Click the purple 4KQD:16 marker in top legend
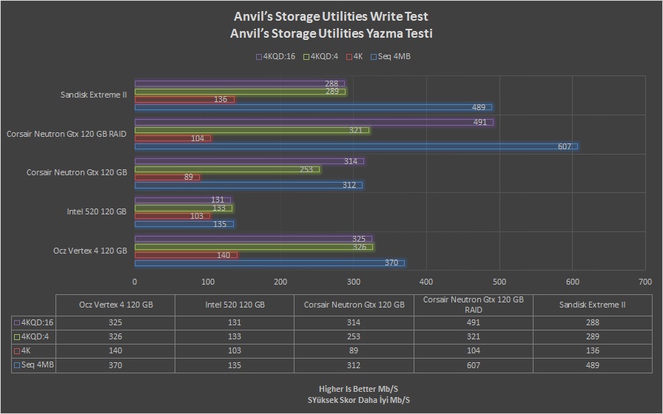Image resolution: width=663 pixels, height=414 pixels. (x=258, y=56)
